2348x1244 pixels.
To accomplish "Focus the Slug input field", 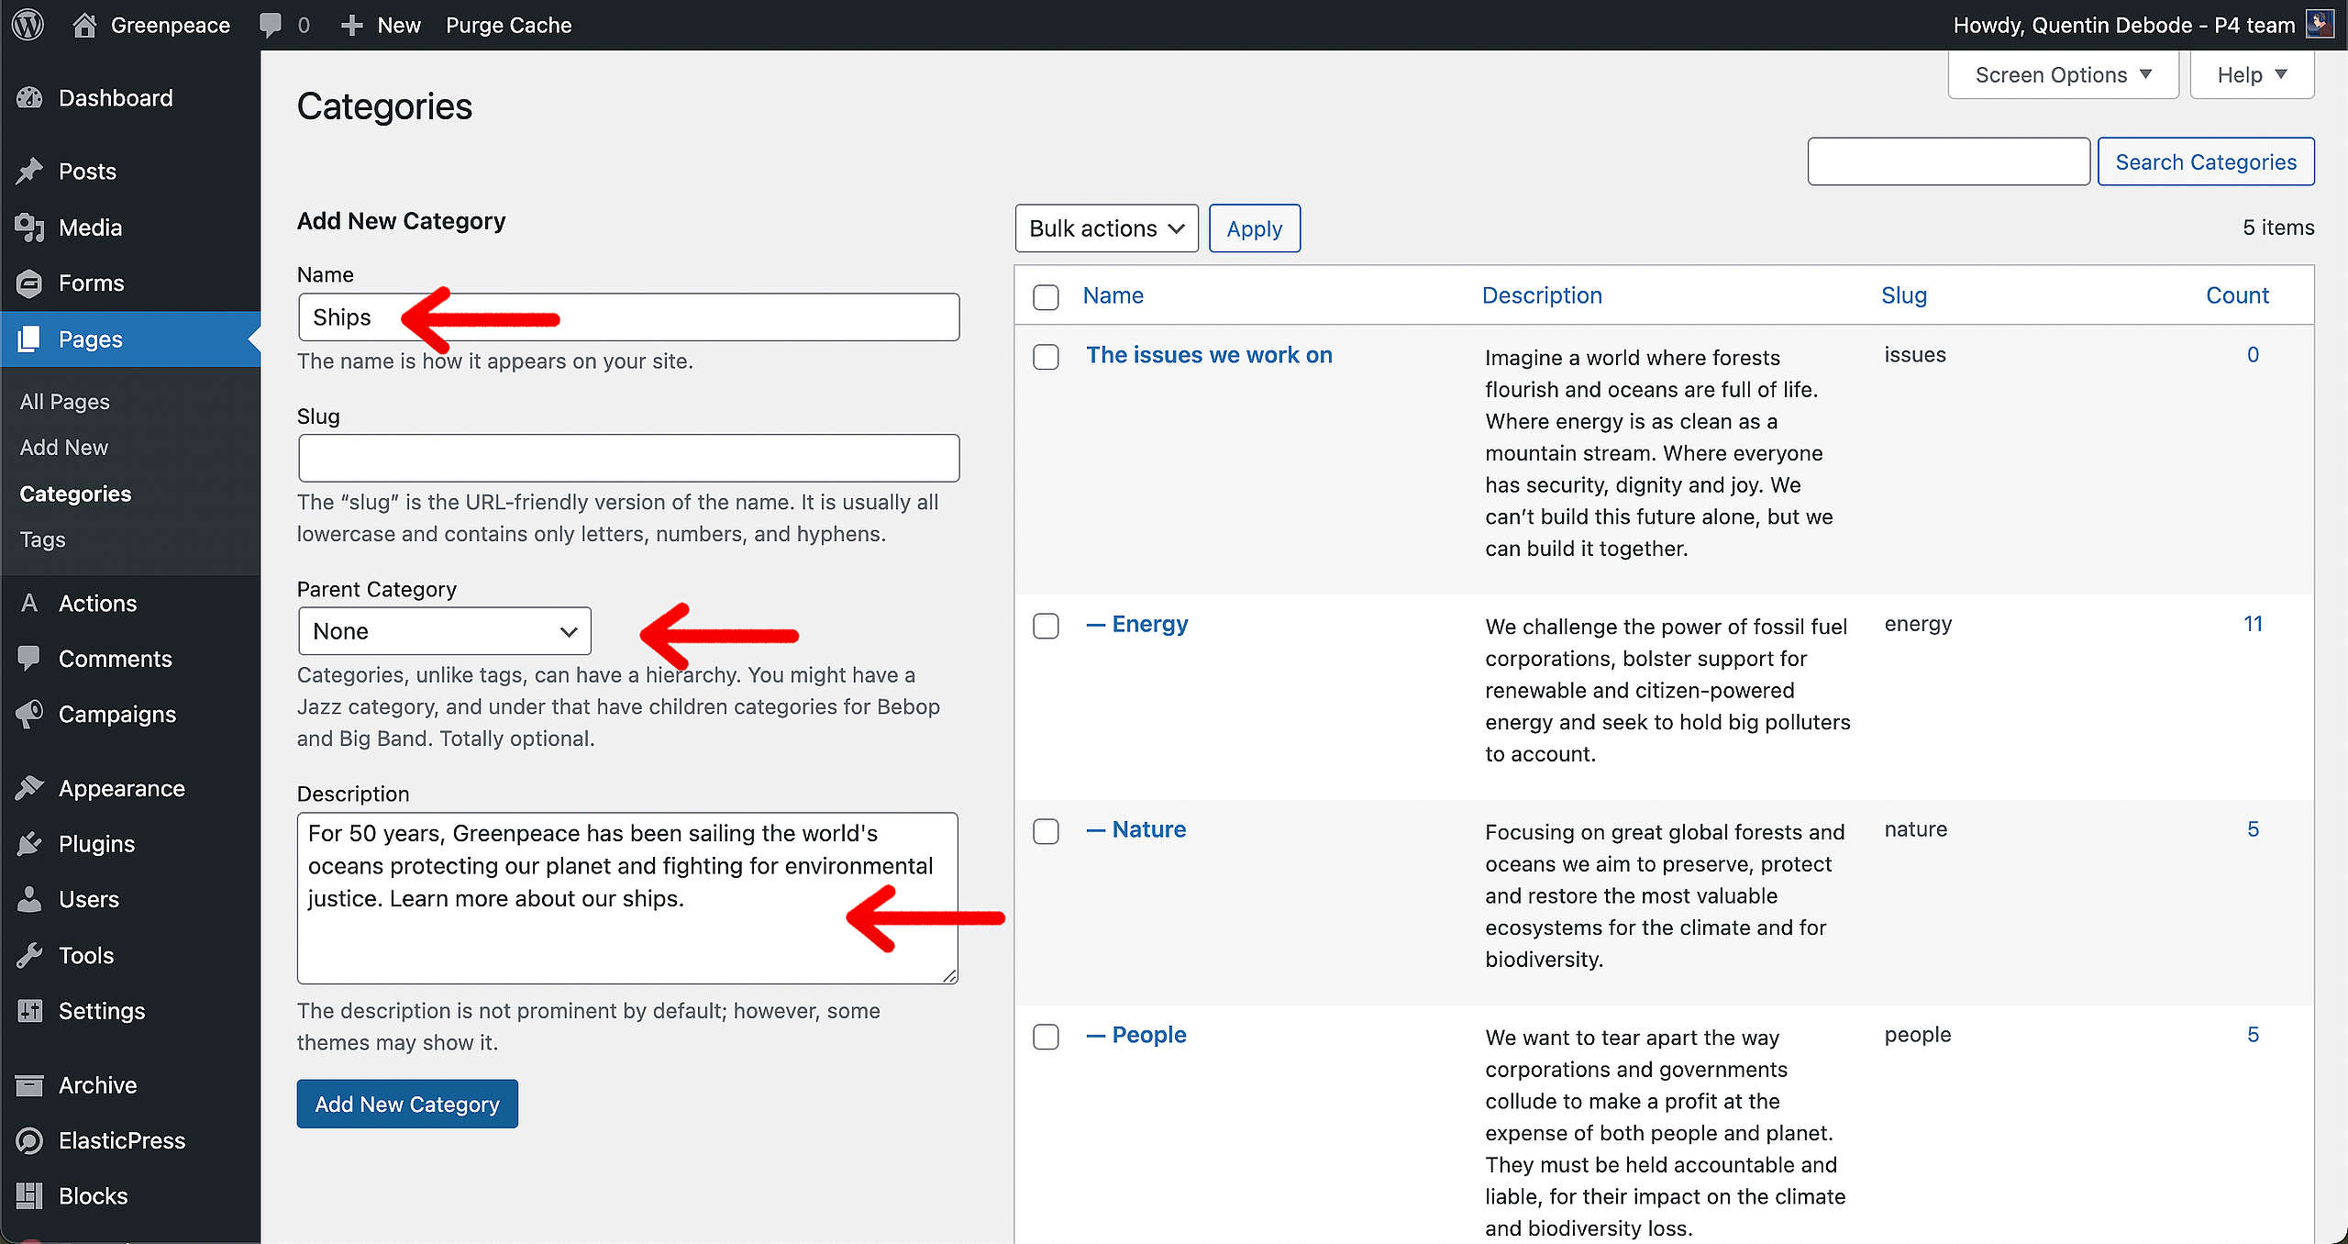I will click(x=629, y=458).
